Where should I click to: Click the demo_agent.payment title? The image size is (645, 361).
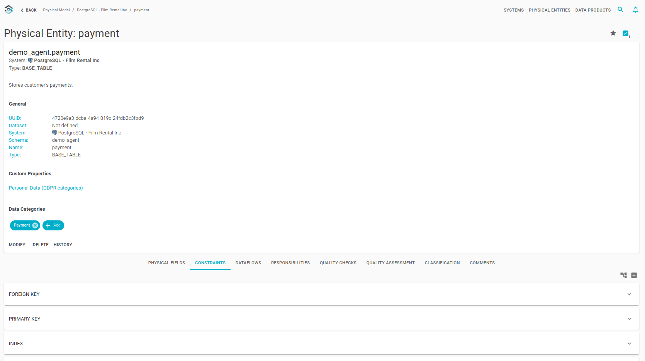[x=44, y=52]
